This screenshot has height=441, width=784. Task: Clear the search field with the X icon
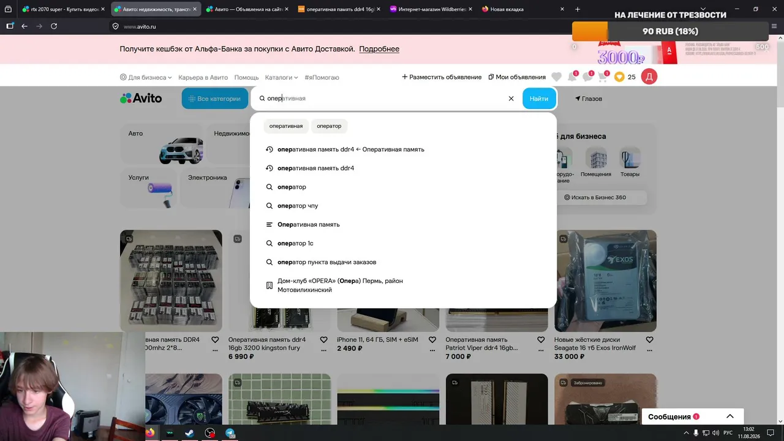[511, 99]
